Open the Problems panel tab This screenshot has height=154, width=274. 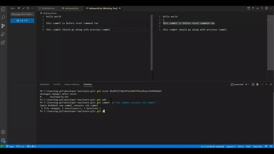tap(45, 85)
